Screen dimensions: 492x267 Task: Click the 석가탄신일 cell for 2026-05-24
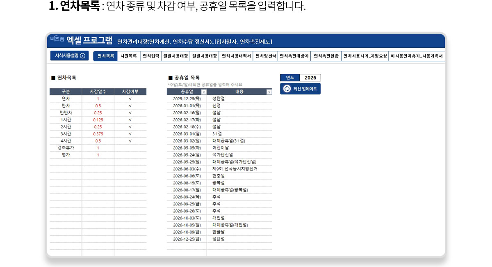(239, 155)
